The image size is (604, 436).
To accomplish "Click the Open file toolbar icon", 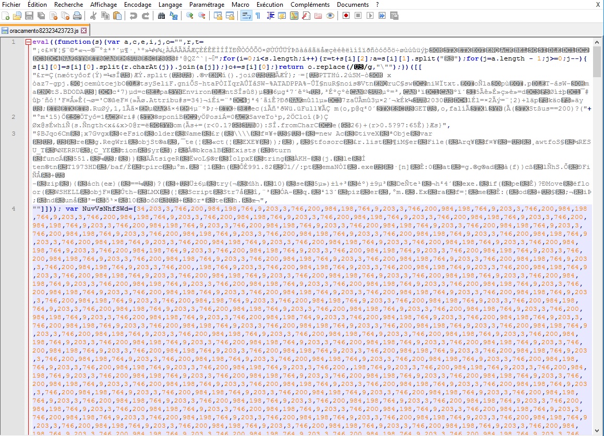I will 17,16.
